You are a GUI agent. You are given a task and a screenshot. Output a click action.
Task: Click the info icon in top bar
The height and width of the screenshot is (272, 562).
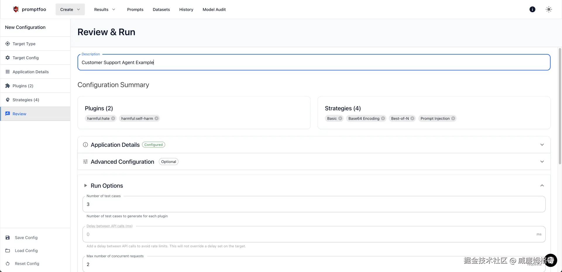(x=532, y=9)
